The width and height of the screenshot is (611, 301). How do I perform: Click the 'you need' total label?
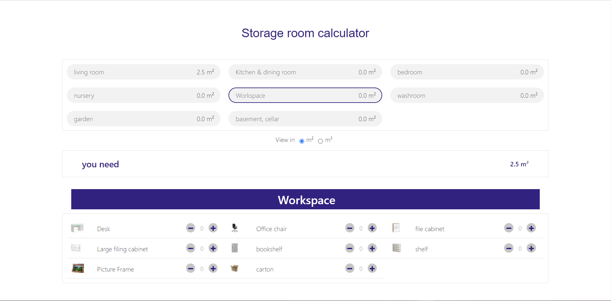[x=100, y=164]
